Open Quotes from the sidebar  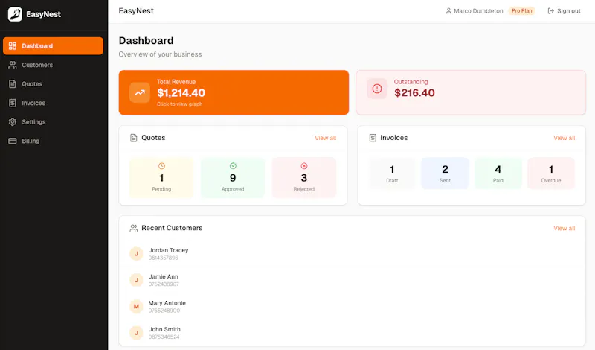pyautogui.click(x=53, y=84)
